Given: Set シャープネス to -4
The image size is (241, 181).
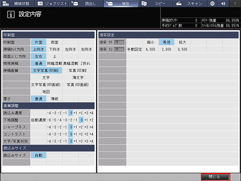Looking at the screenshot, I should (49, 127).
